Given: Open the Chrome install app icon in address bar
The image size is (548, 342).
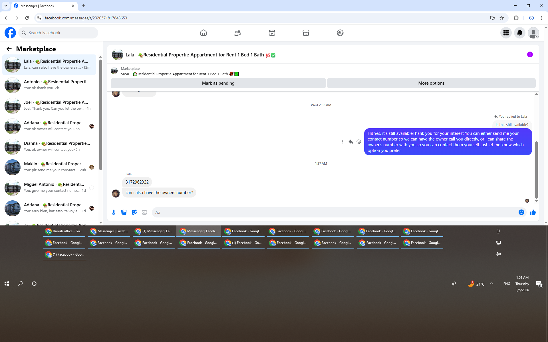Looking at the screenshot, I should click(492, 18).
